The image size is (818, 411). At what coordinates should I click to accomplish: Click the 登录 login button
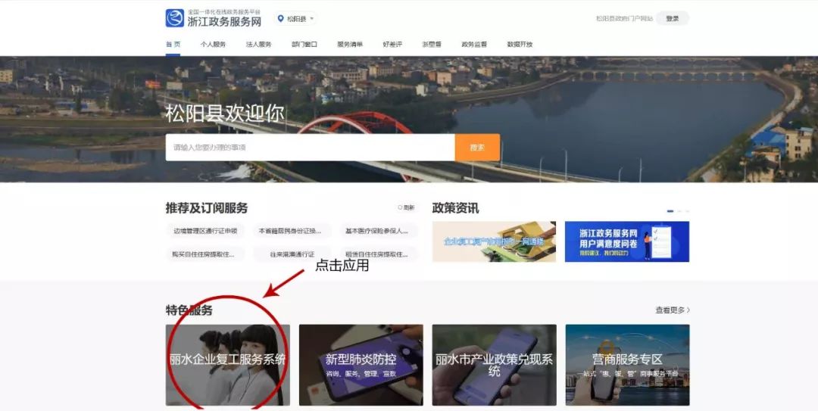pos(673,18)
